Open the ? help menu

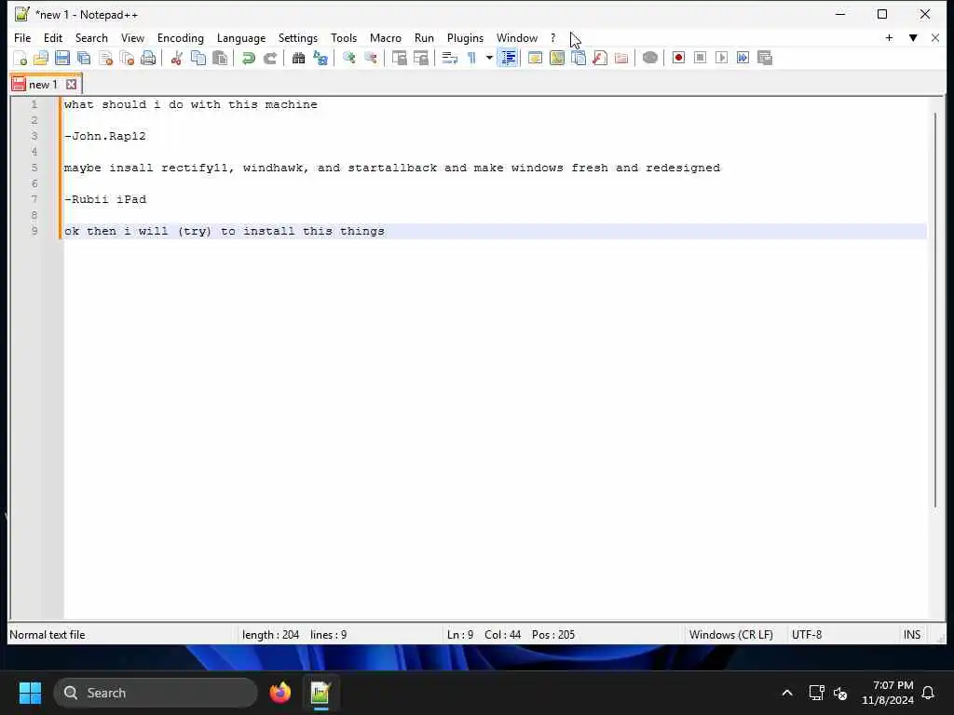pyautogui.click(x=553, y=37)
